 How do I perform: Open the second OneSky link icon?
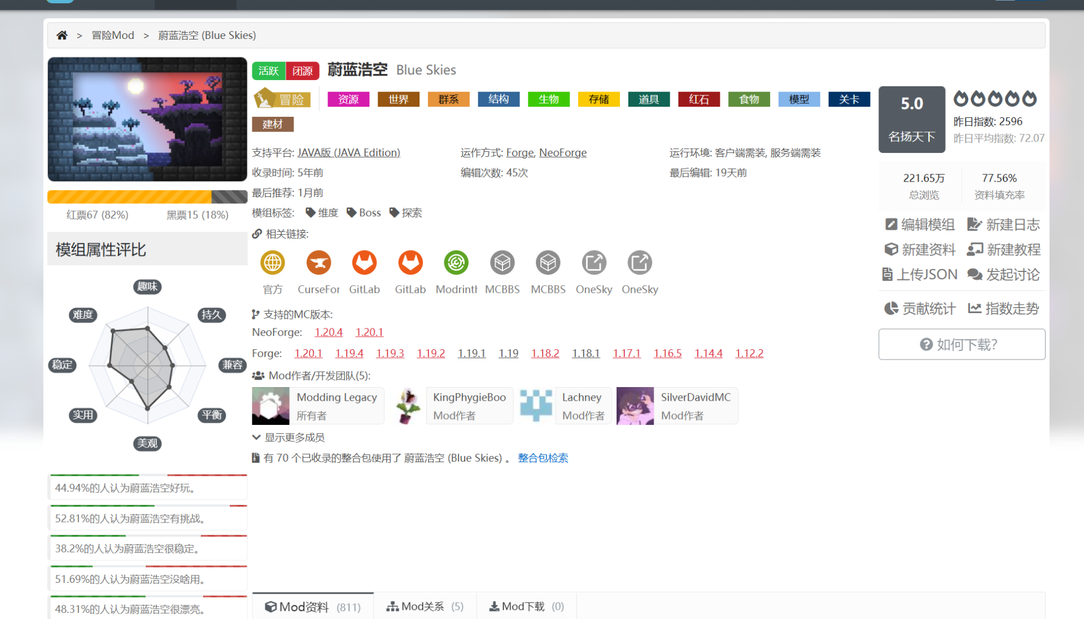640,262
